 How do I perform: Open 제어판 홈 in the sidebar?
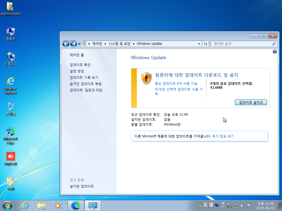77,55
